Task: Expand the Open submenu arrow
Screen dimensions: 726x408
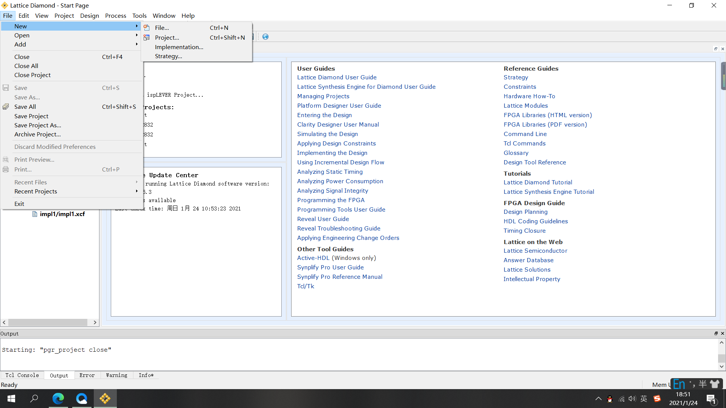Action: tap(137, 35)
